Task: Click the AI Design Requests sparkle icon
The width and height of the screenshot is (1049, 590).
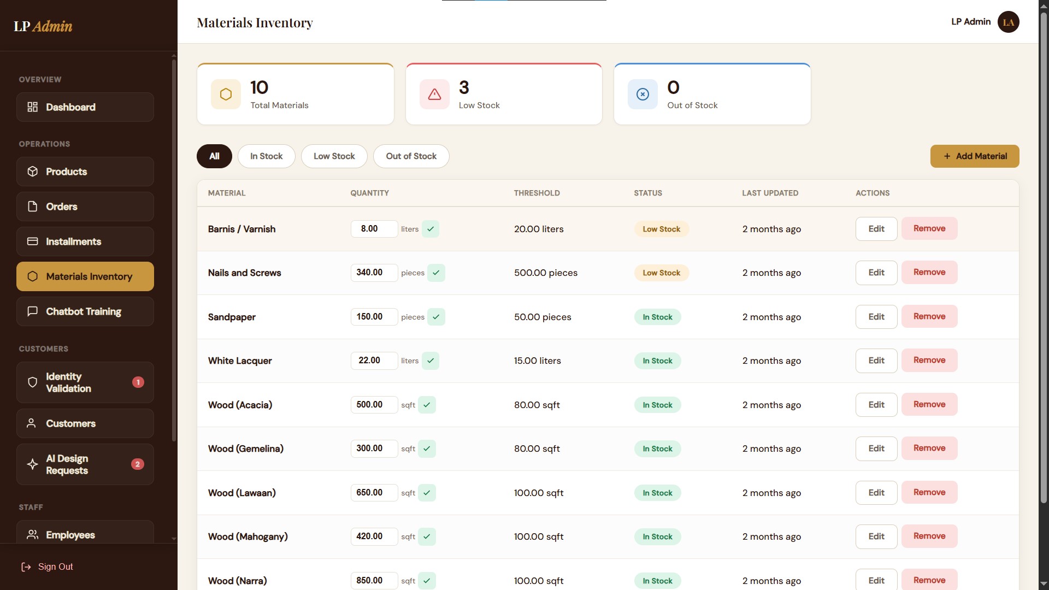Action: (33, 464)
